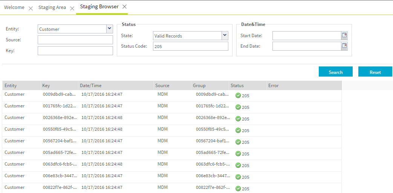Close the Staging Browser tab
Screen dimensions: 393x193
tap(125, 7)
